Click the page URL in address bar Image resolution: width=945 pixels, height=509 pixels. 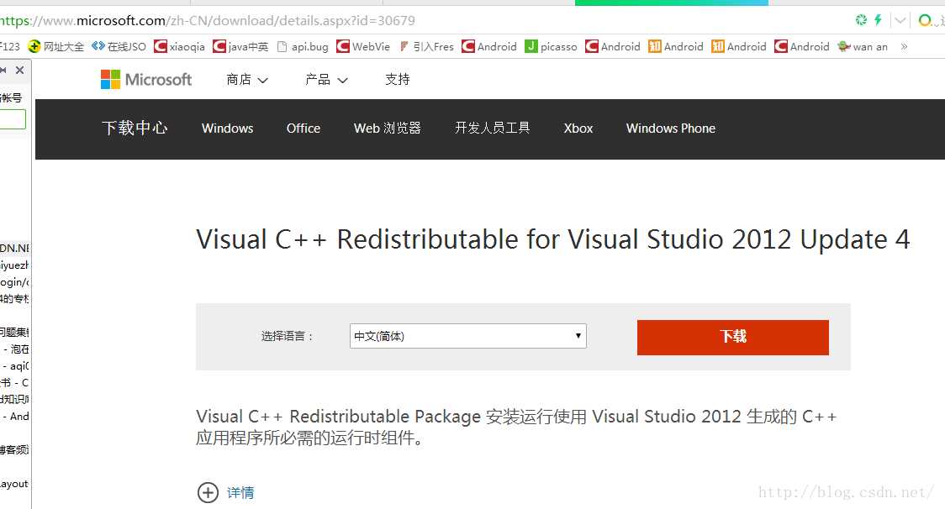click(x=207, y=20)
